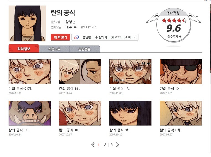Screen dimensions: 211x157
Task: Open page 3 of episode list
Action: click(112, 145)
